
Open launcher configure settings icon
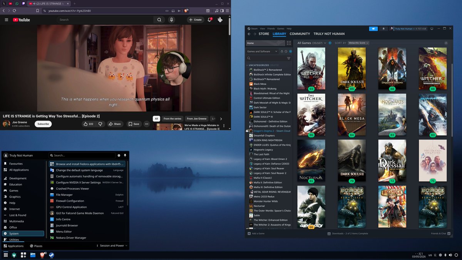click(x=119, y=155)
